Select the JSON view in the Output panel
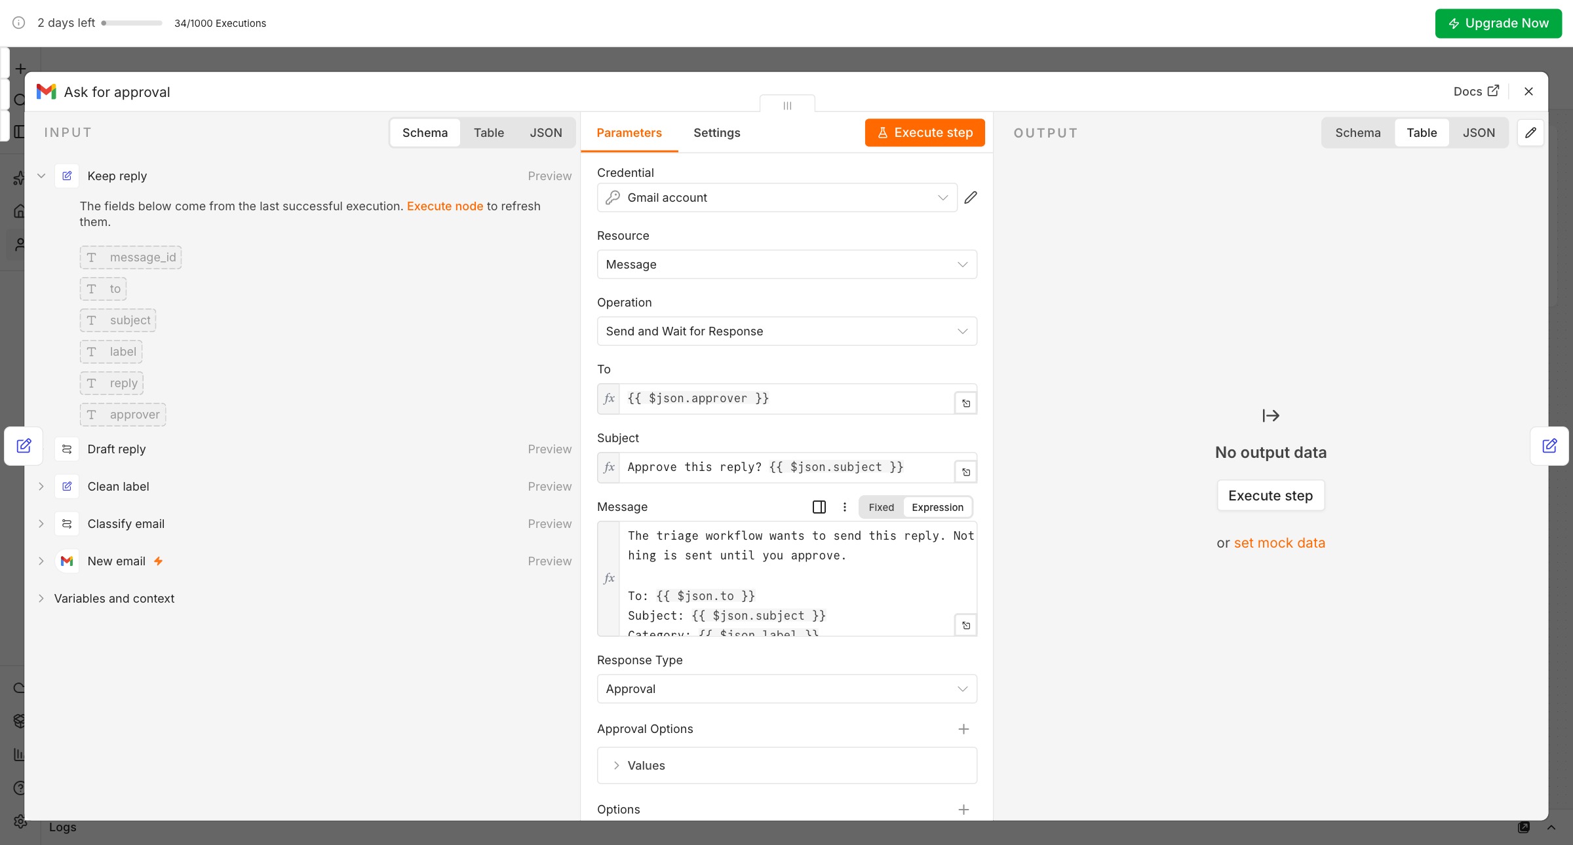 [1479, 133]
